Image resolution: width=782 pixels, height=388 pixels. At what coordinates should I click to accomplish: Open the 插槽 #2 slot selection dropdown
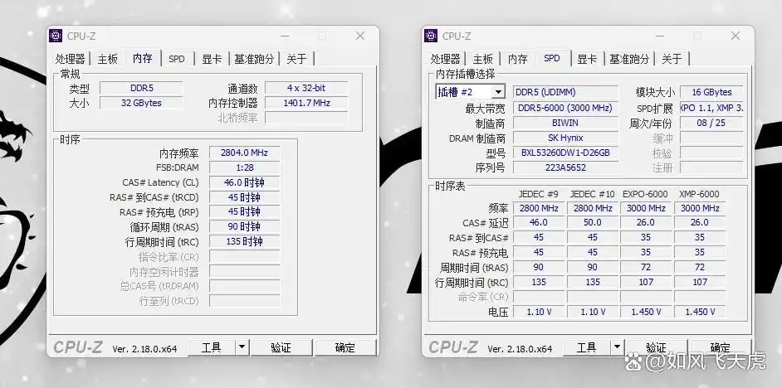coord(470,92)
